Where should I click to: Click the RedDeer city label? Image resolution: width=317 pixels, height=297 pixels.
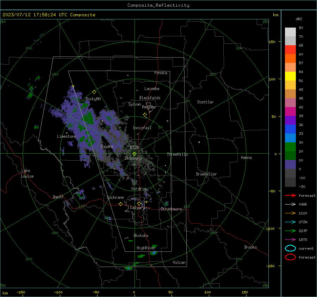[x=149, y=107]
